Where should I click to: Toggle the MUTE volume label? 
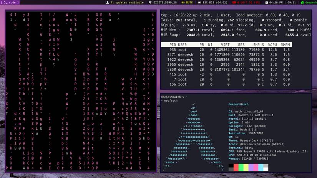click(189, 2)
